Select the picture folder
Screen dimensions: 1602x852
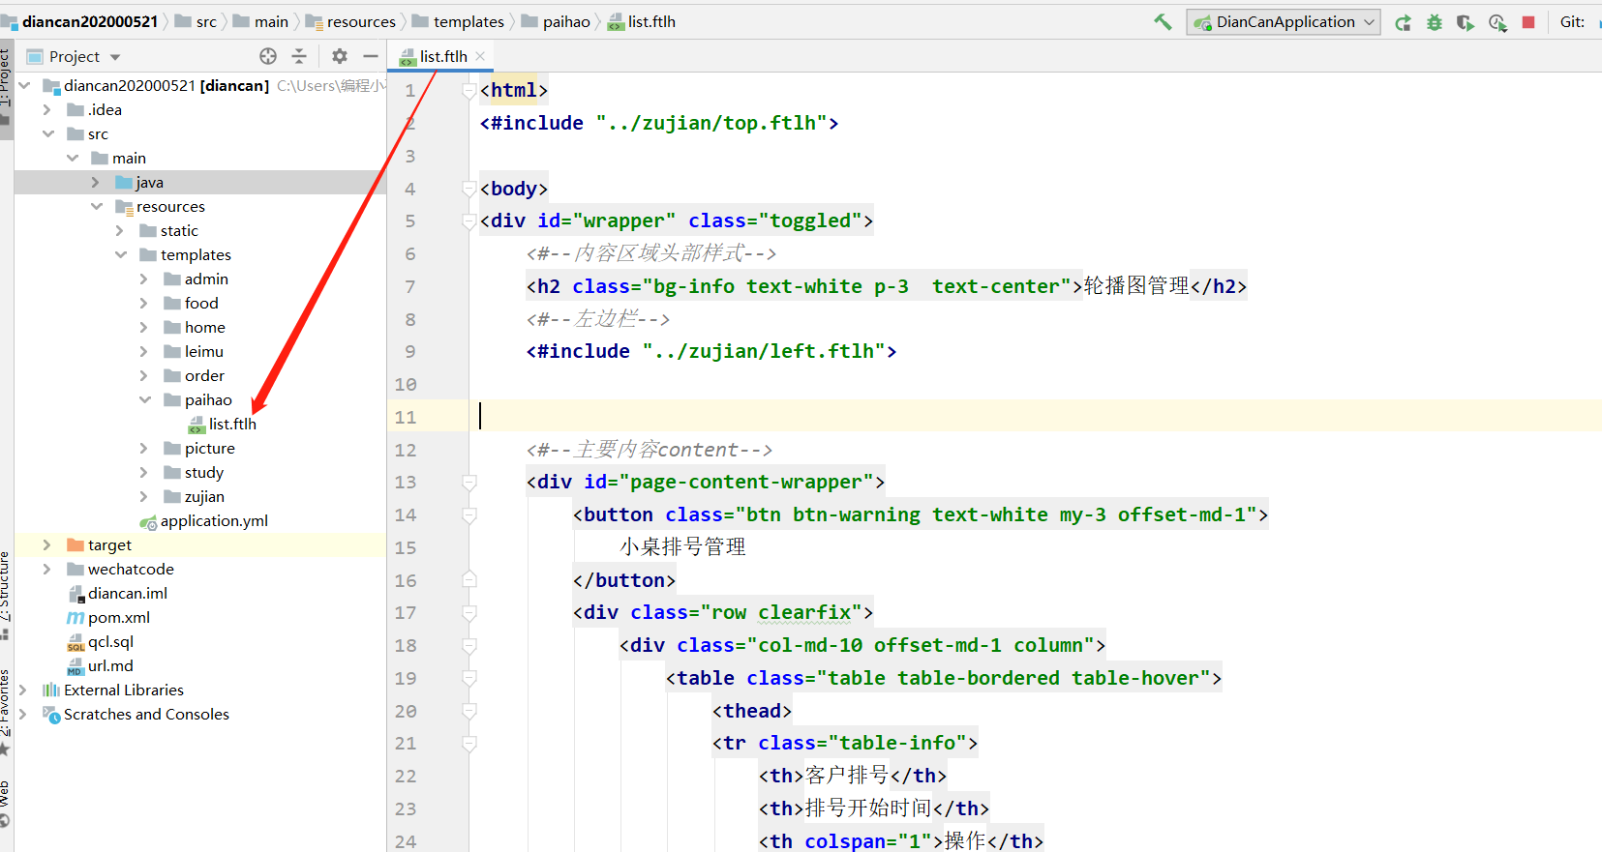click(209, 448)
